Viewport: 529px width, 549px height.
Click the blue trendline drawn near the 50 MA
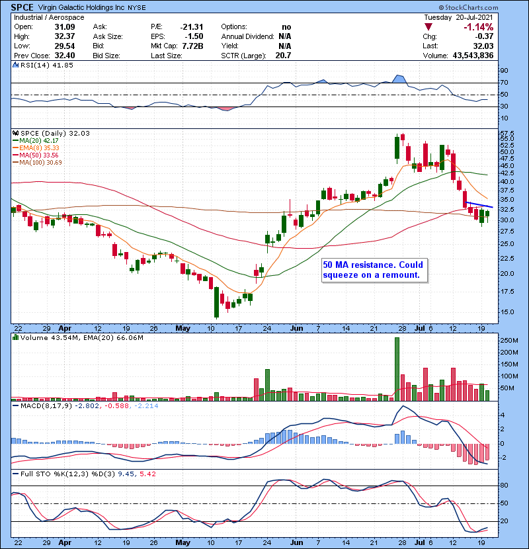click(x=478, y=205)
